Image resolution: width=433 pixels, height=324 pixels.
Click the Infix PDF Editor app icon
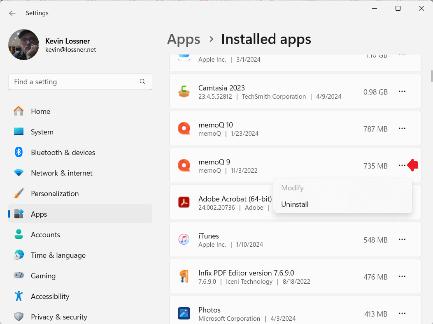(184, 276)
